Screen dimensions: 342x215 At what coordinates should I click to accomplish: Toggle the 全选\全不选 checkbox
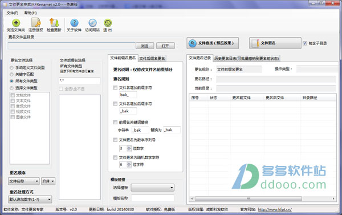point(61,89)
